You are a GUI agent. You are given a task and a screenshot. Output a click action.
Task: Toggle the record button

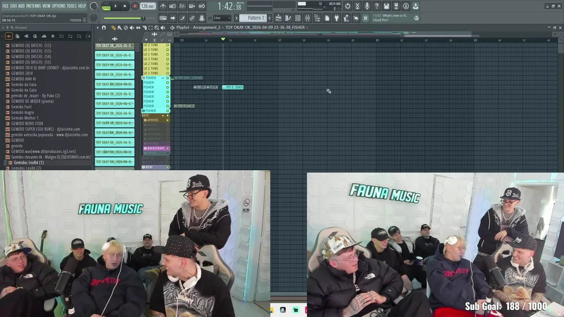click(135, 6)
